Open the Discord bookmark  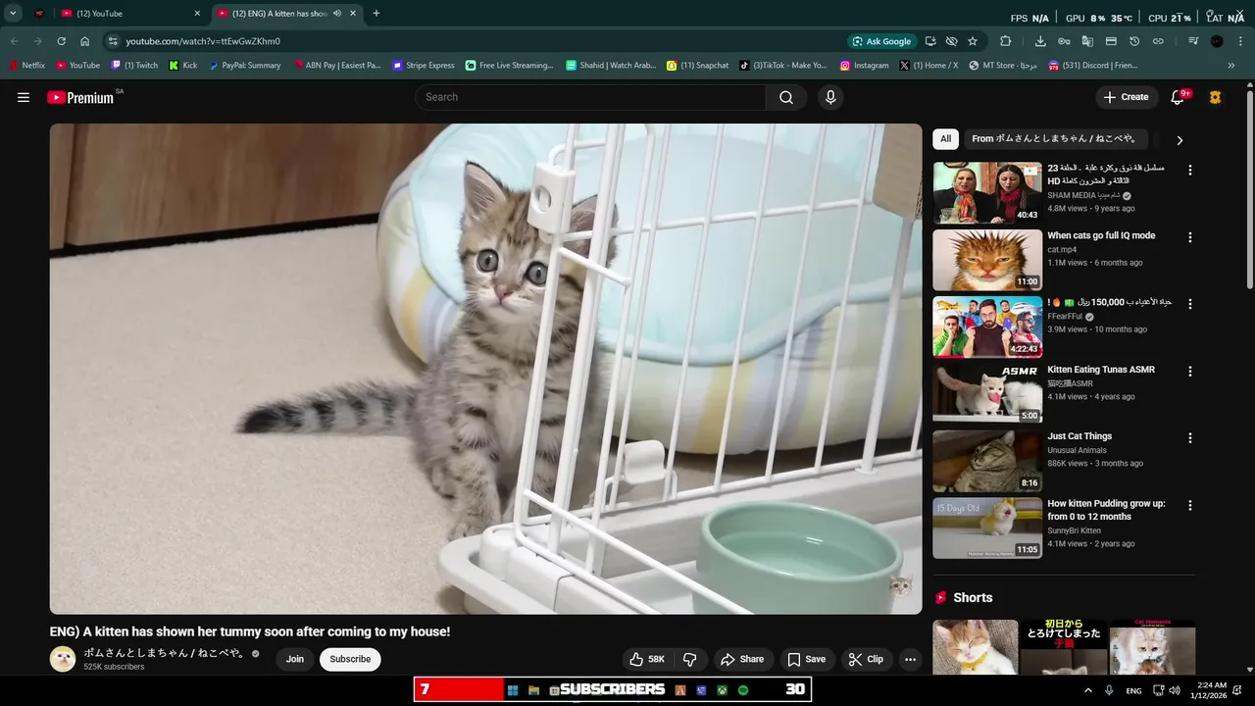pos(1092,66)
